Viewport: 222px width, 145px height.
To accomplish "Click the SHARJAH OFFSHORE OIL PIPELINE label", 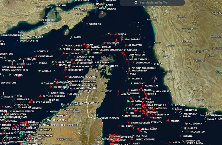I will (63, 125).
